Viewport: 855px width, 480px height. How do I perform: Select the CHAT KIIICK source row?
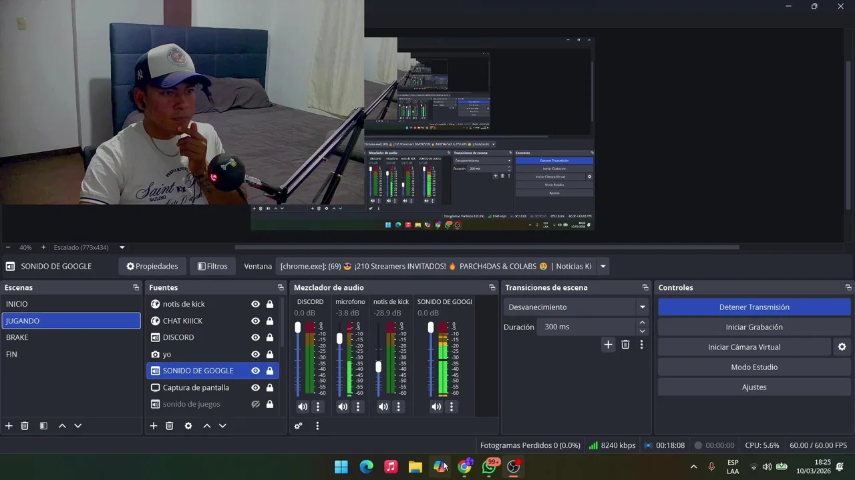pos(212,321)
